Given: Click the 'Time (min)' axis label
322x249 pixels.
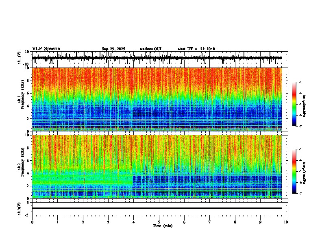Looking at the screenshot, I should pyautogui.click(x=163, y=226).
